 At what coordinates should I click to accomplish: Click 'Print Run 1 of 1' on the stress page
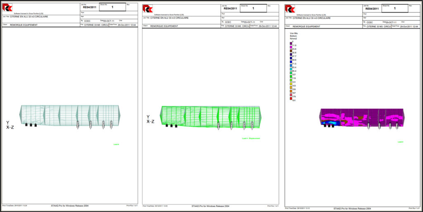tap(415, 209)
